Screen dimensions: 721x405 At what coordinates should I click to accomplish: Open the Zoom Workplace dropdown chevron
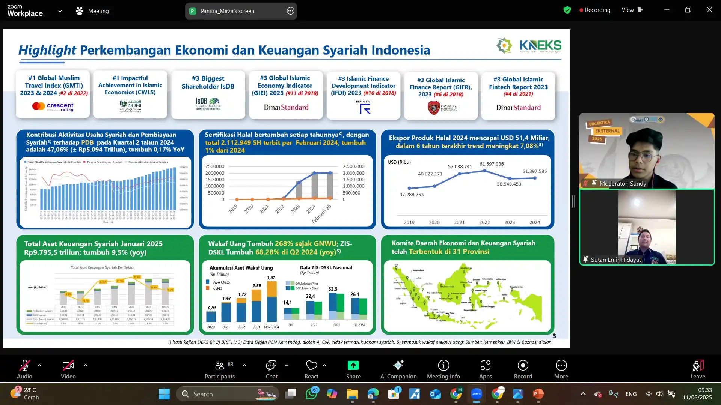pyautogui.click(x=60, y=11)
